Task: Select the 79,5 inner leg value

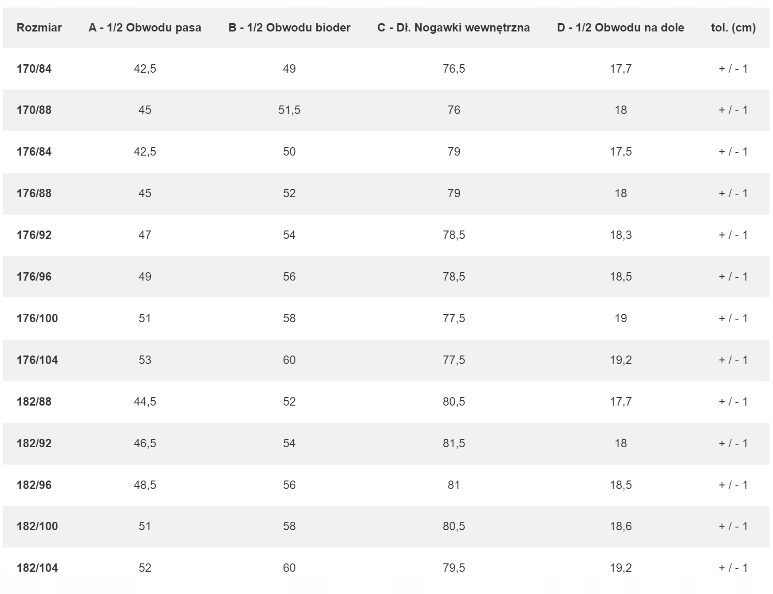Action: point(454,568)
